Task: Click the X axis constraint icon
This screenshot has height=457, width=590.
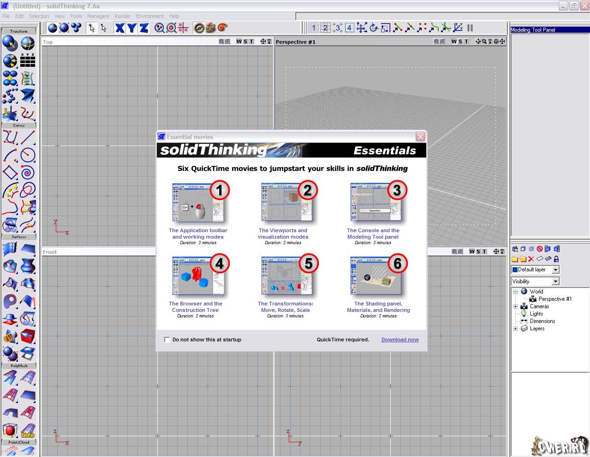Action: click(119, 28)
